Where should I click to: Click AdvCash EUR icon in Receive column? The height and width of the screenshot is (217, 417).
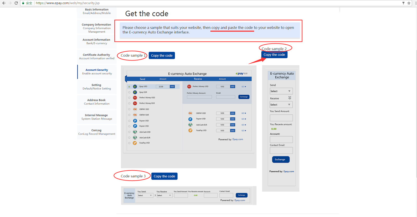[190, 125]
